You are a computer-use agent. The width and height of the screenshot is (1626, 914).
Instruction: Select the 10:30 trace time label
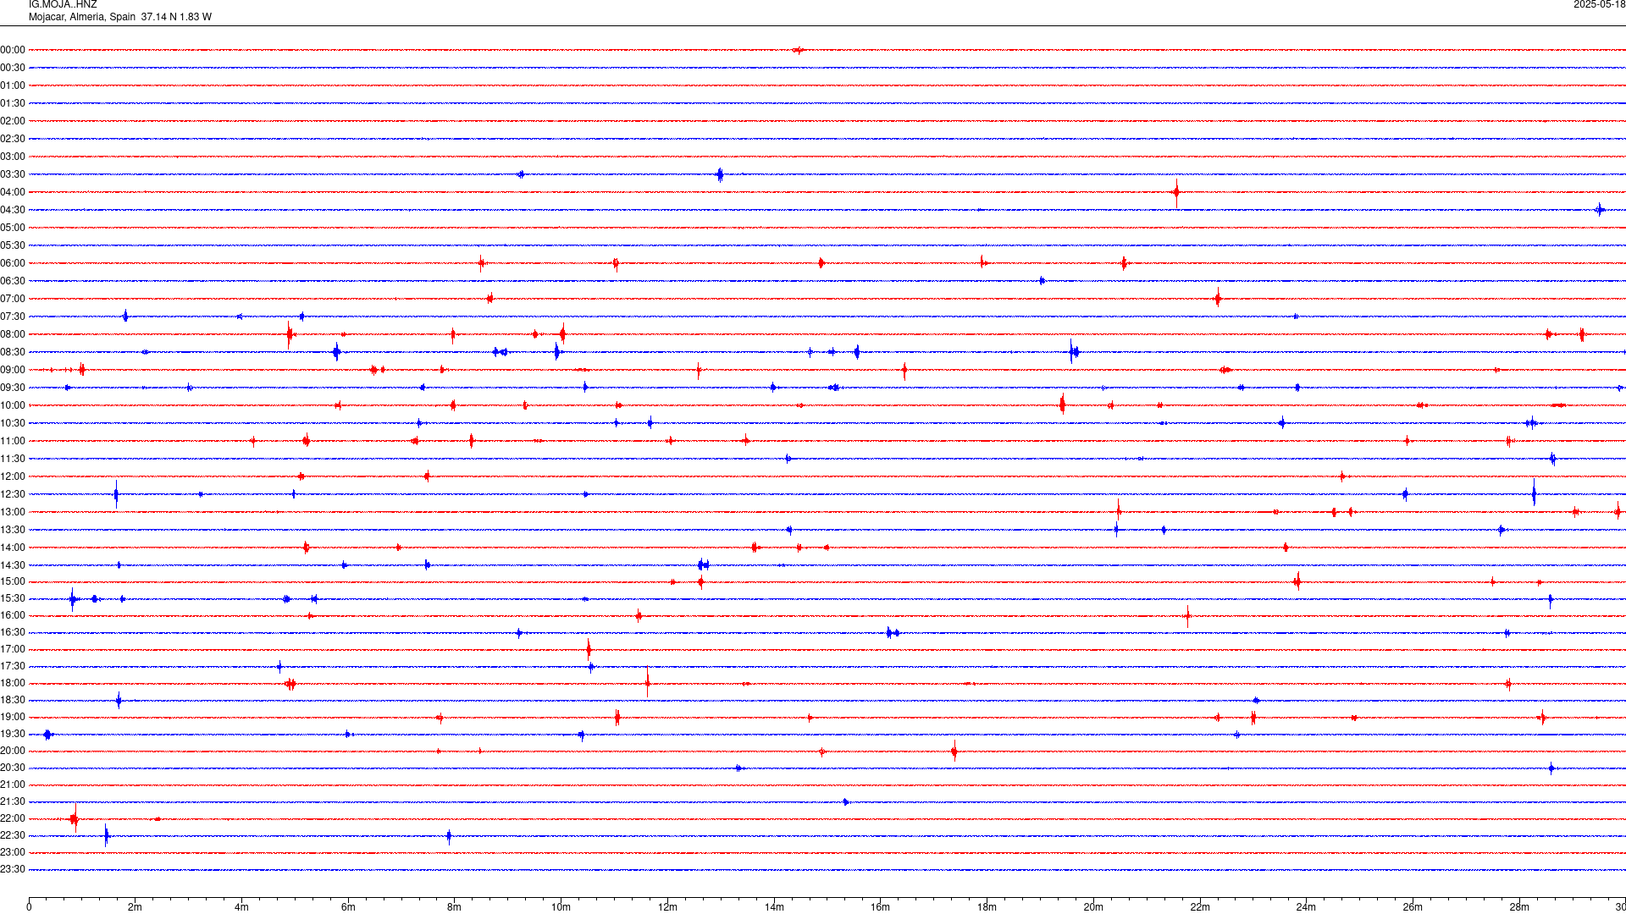pyautogui.click(x=13, y=423)
